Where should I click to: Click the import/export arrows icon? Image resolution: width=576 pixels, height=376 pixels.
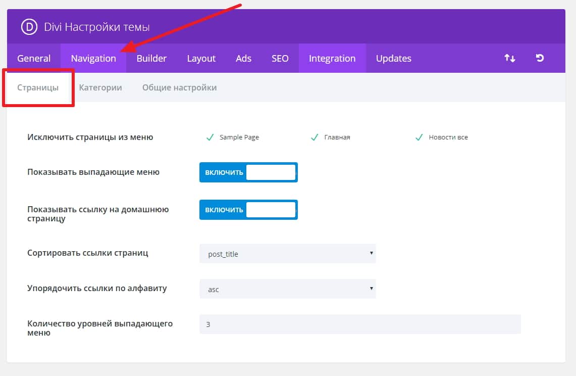[510, 58]
